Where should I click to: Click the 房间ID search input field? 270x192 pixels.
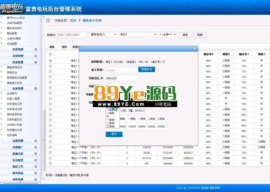pos(73,35)
